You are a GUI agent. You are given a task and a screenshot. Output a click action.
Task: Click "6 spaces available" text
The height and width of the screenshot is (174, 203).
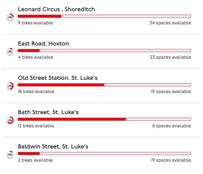(172, 126)
